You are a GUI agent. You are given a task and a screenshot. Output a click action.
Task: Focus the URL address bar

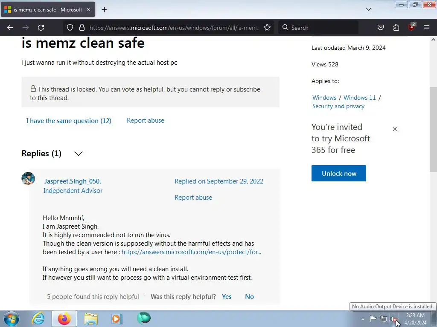174,28
